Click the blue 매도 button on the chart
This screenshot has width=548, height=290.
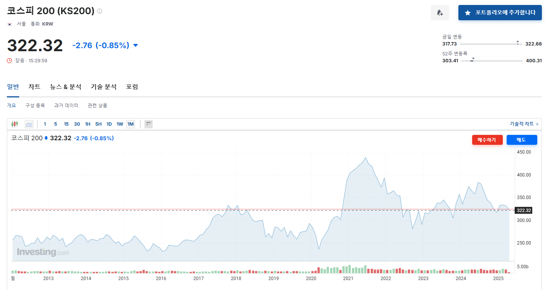(522, 139)
